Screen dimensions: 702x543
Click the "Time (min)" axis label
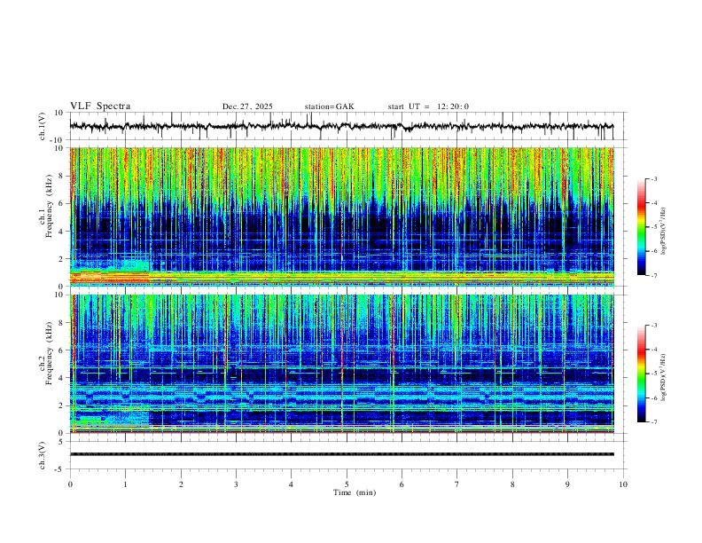[355, 492]
